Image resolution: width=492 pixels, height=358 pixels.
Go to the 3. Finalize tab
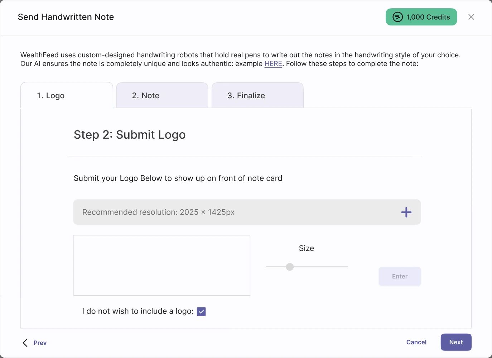258,95
